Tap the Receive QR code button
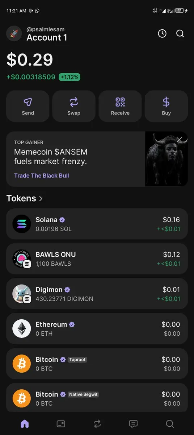Viewport: 194px width, 435px height. click(120, 106)
